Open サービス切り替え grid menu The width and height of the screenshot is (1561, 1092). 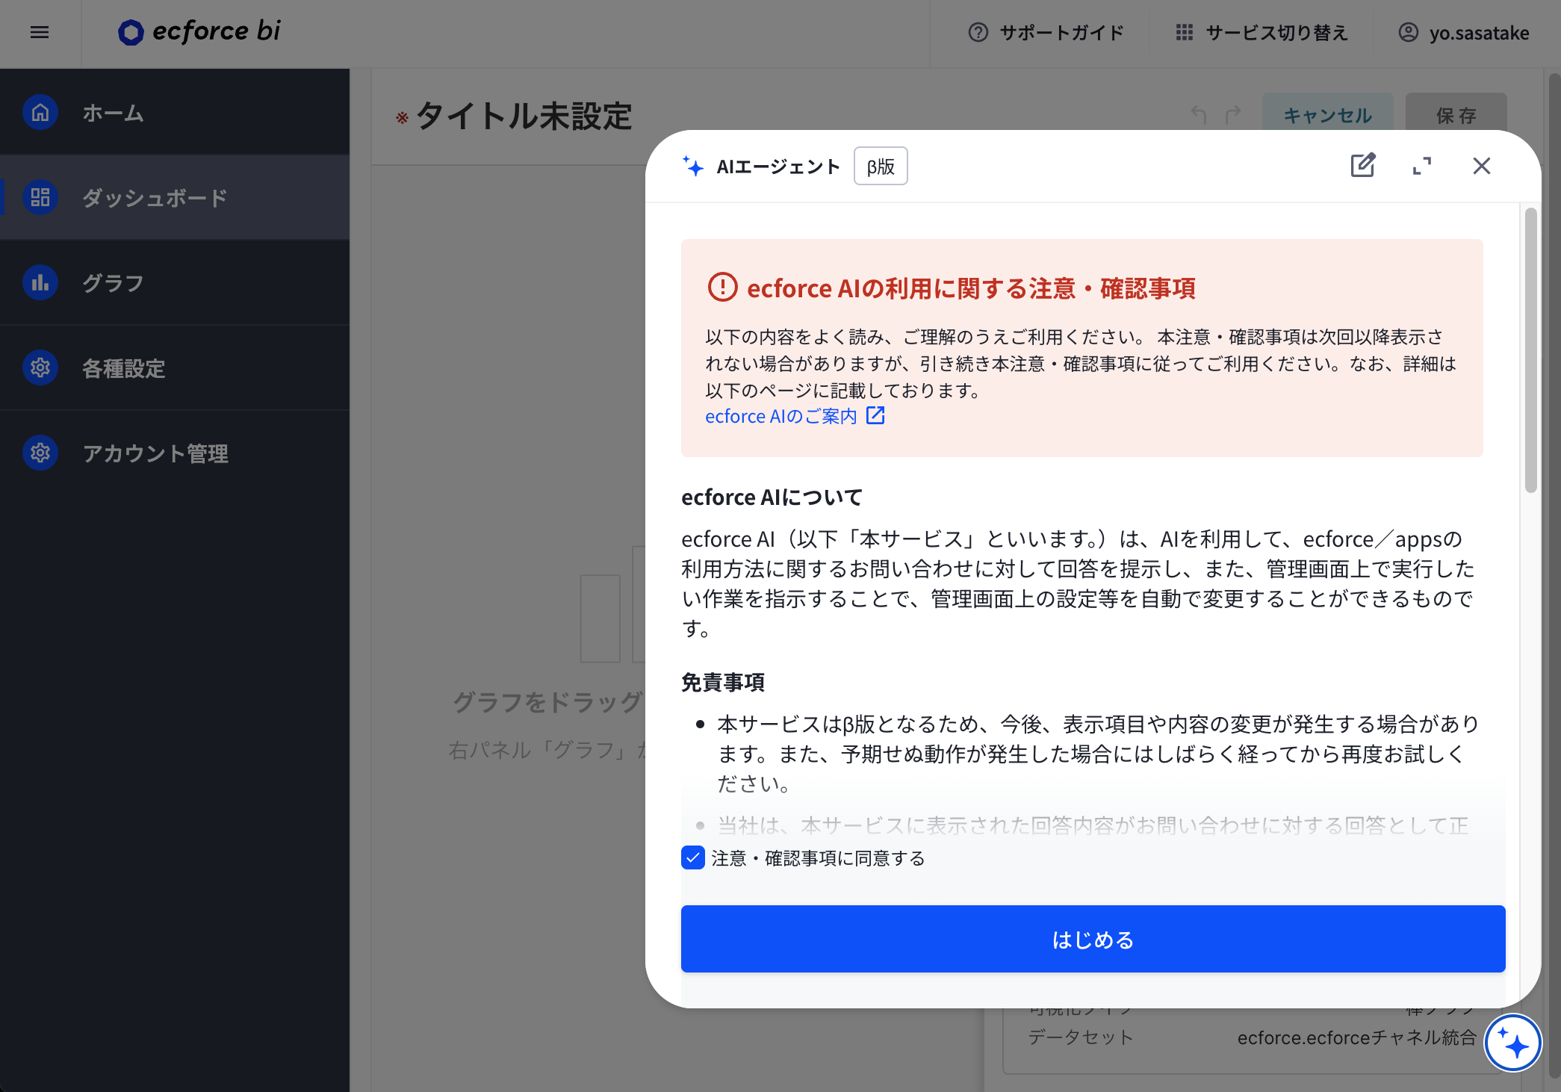click(1261, 33)
